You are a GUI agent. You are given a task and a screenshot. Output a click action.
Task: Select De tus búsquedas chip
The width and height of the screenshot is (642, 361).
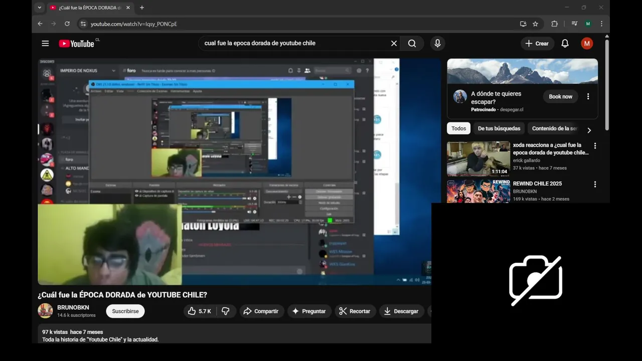pyautogui.click(x=499, y=128)
